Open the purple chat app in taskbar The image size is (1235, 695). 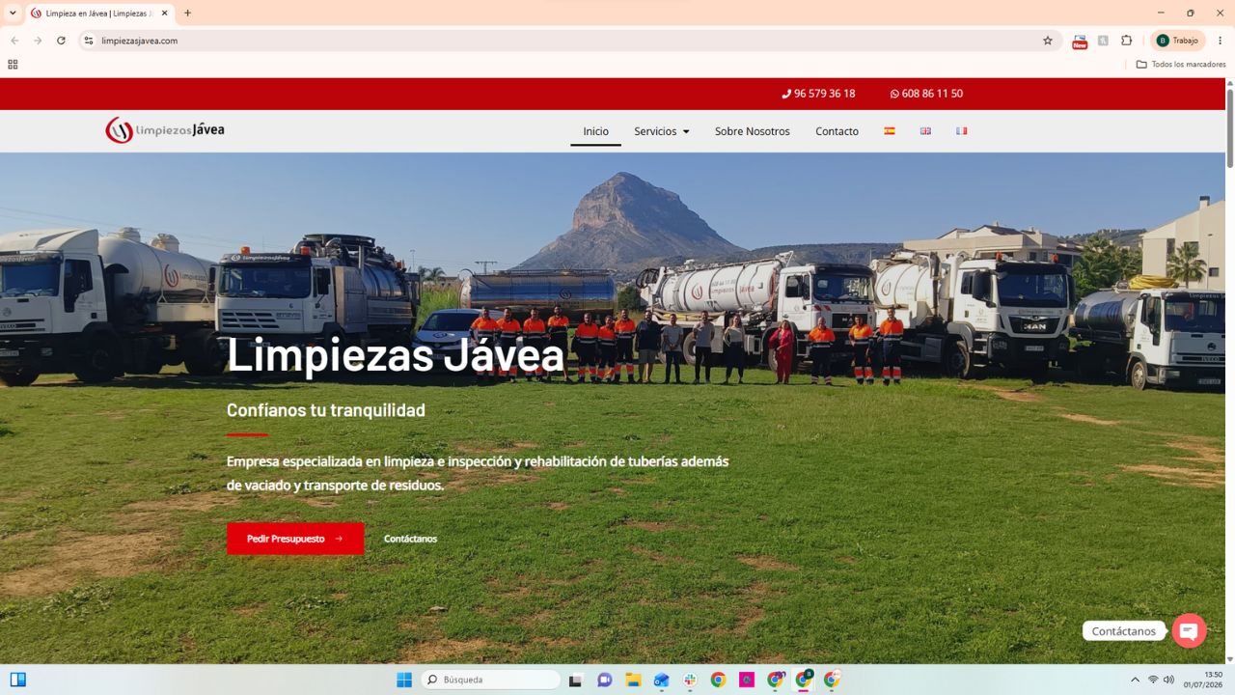point(605,680)
